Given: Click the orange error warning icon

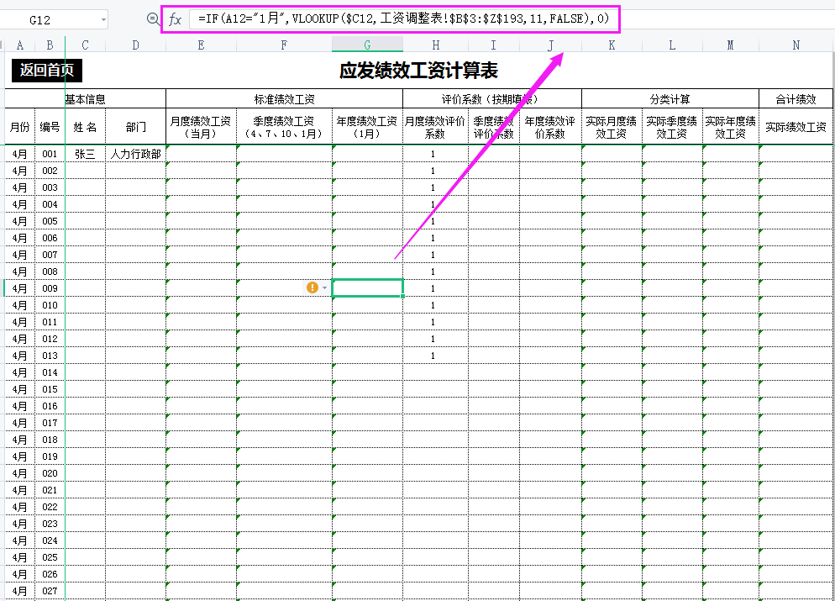Looking at the screenshot, I should [x=312, y=287].
